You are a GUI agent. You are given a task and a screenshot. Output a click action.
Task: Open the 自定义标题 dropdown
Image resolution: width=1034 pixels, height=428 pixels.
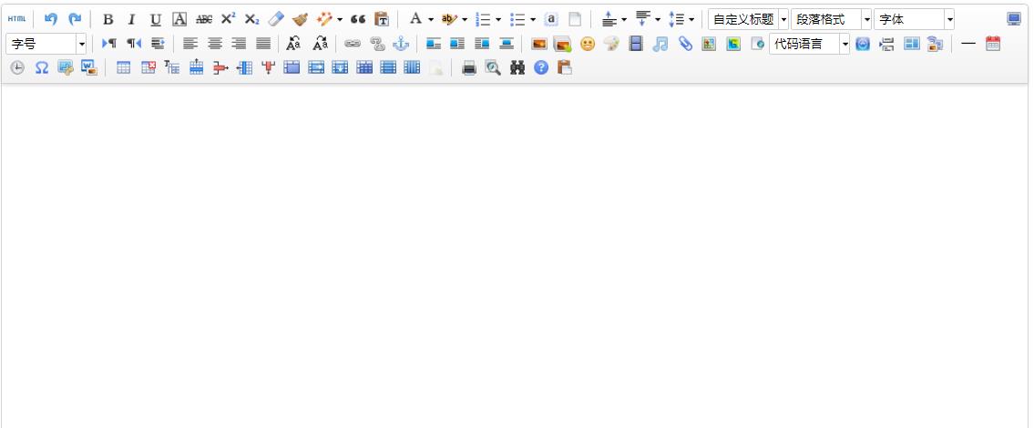coord(749,19)
